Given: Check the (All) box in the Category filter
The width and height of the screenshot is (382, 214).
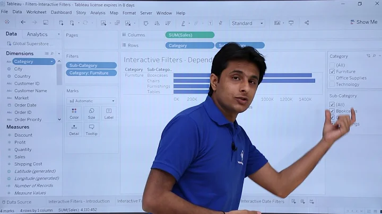Looking at the screenshot, I should (332, 65).
